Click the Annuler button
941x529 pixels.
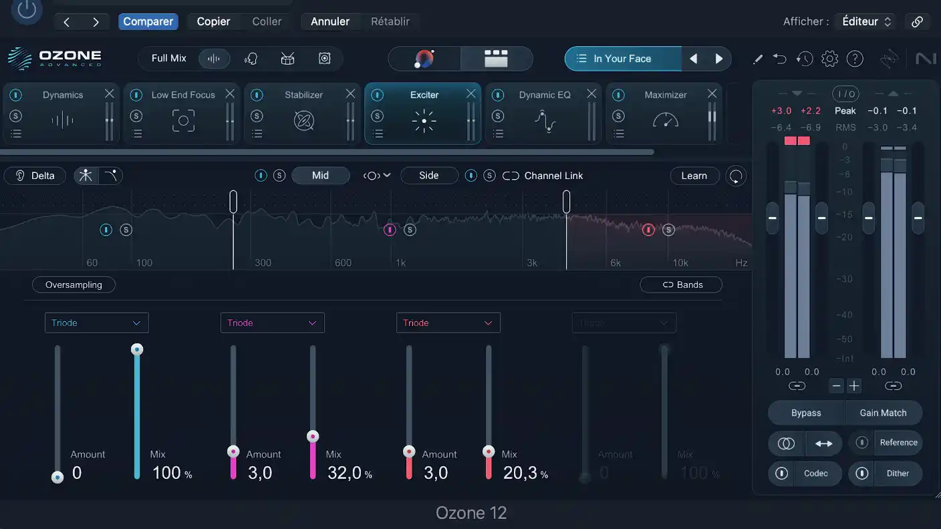click(x=330, y=21)
